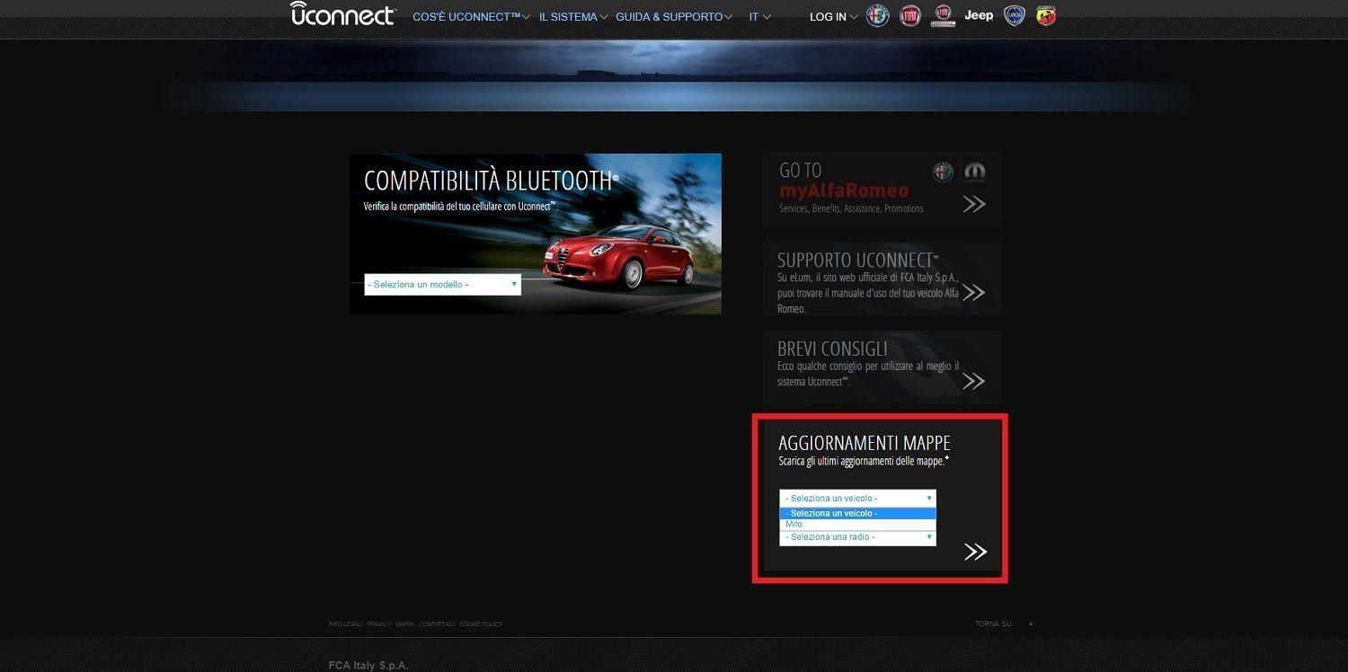Click the Go To myAlfaRomeo heading
The width and height of the screenshot is (1348, 672).
click(x=843, y=181)
